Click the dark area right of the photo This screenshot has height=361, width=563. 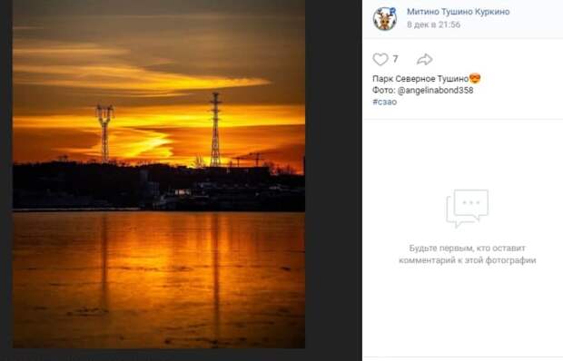pyautogui.click(x=333, y=180)
